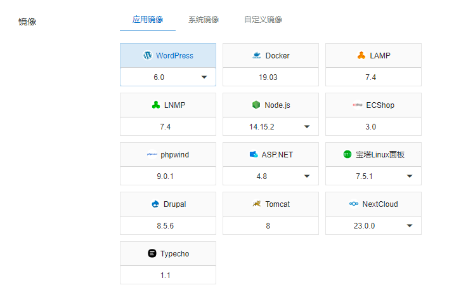
Task: Click the Node.js hexagon icon
Action: tap(256, 105)
